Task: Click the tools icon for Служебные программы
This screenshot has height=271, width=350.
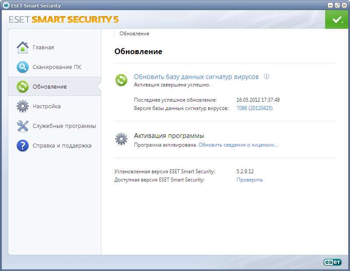Action: pyautogui.click(x=23, y=126)
